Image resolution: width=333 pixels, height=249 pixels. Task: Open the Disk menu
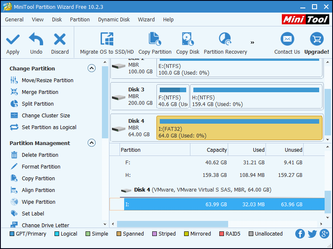point(57,20)
